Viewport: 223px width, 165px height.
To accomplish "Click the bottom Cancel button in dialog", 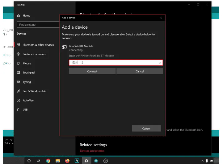I will [x=146, y=129].
